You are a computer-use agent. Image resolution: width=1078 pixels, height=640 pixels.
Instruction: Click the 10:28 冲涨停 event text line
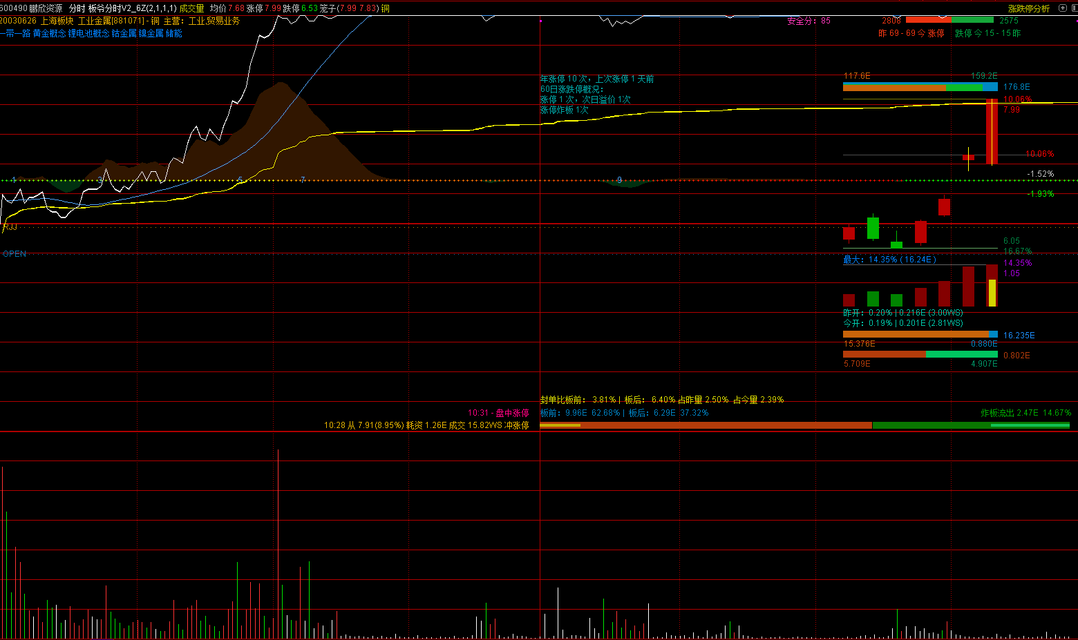[x=426, y=425]
